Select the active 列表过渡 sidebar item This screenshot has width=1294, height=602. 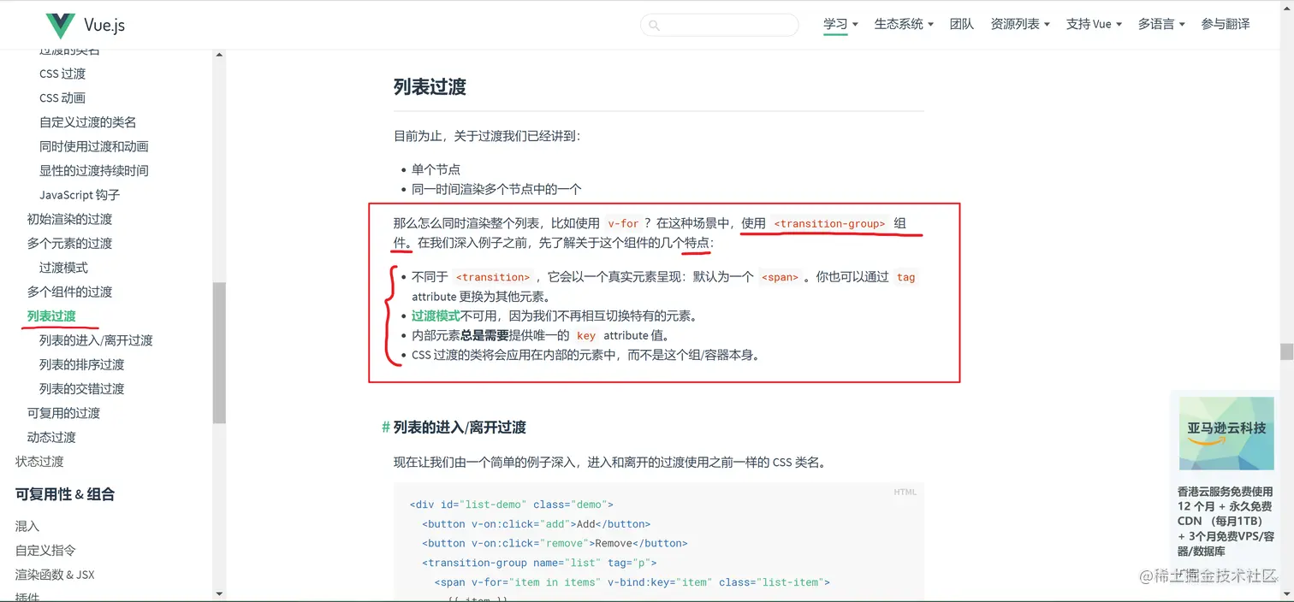(x=51, y=316)
